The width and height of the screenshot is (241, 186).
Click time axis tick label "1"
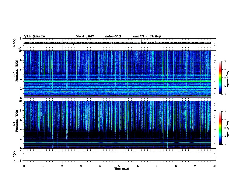click(43, 166)
